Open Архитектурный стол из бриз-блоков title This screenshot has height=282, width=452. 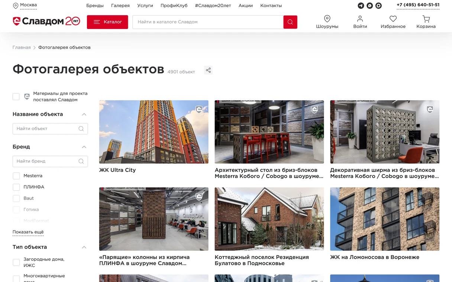(x=269, y=173)
